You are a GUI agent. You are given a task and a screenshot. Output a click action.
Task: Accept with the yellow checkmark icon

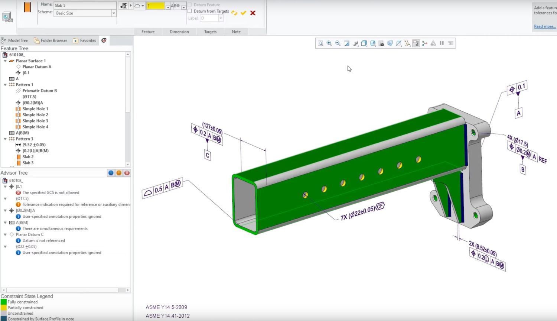(244, 13)
